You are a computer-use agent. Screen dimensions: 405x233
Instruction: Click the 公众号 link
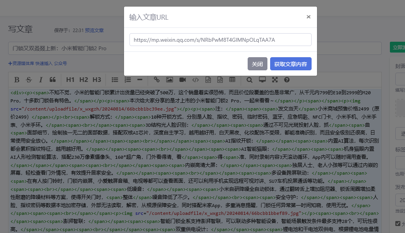pyautogui.click(x=60, y=63)
